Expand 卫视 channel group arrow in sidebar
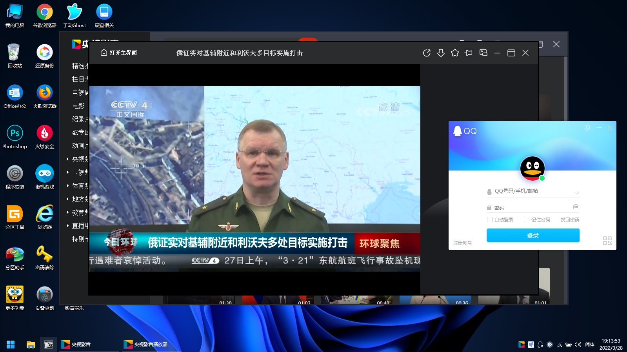Screen dimensions: 627x352 coord(68,172)
